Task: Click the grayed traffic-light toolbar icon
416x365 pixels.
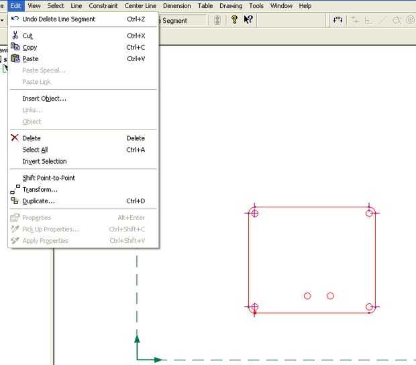Action: pos(217,20)
